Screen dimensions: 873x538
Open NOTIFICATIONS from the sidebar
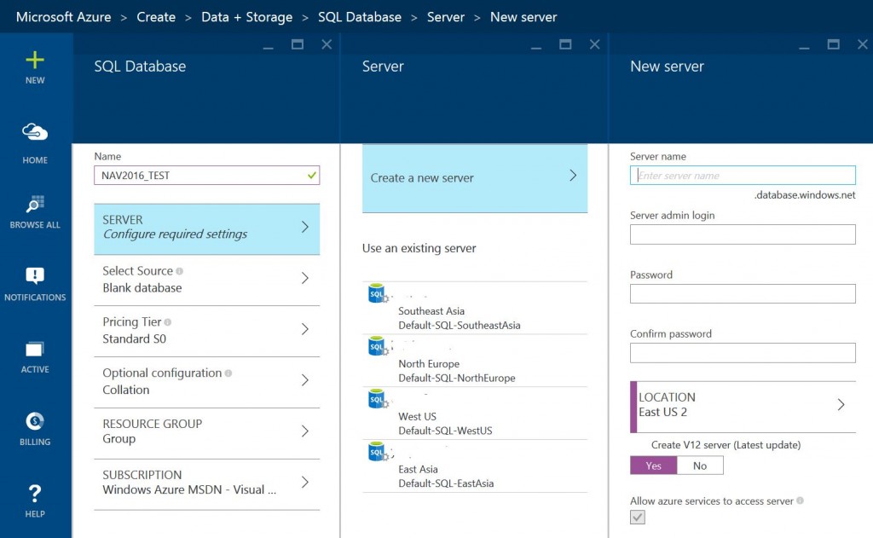(x=35, y=276)
